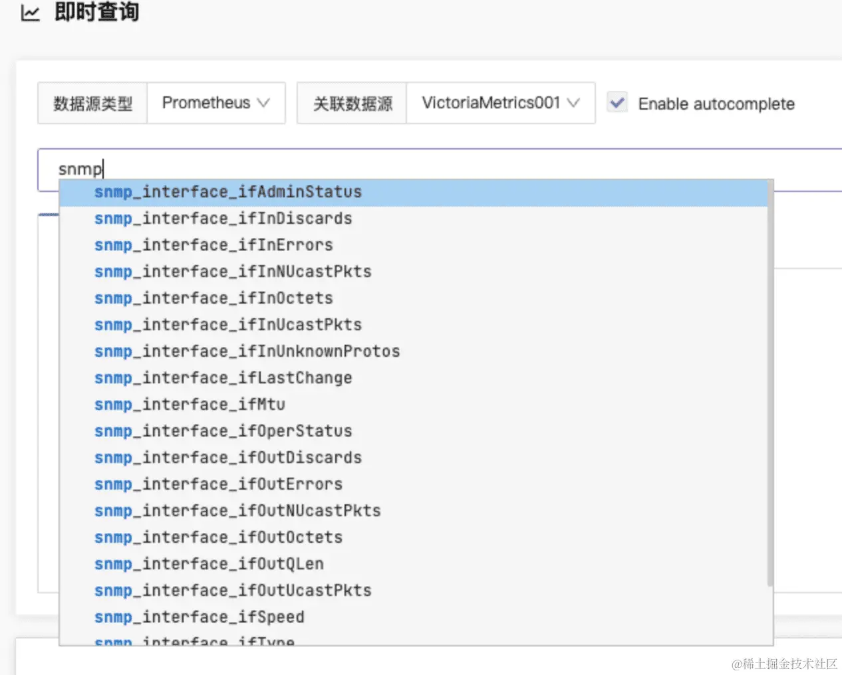The image size is (842, 675).
Task: Toggle the Enable autocomplete checkbox
Action: tap(617, 103)
